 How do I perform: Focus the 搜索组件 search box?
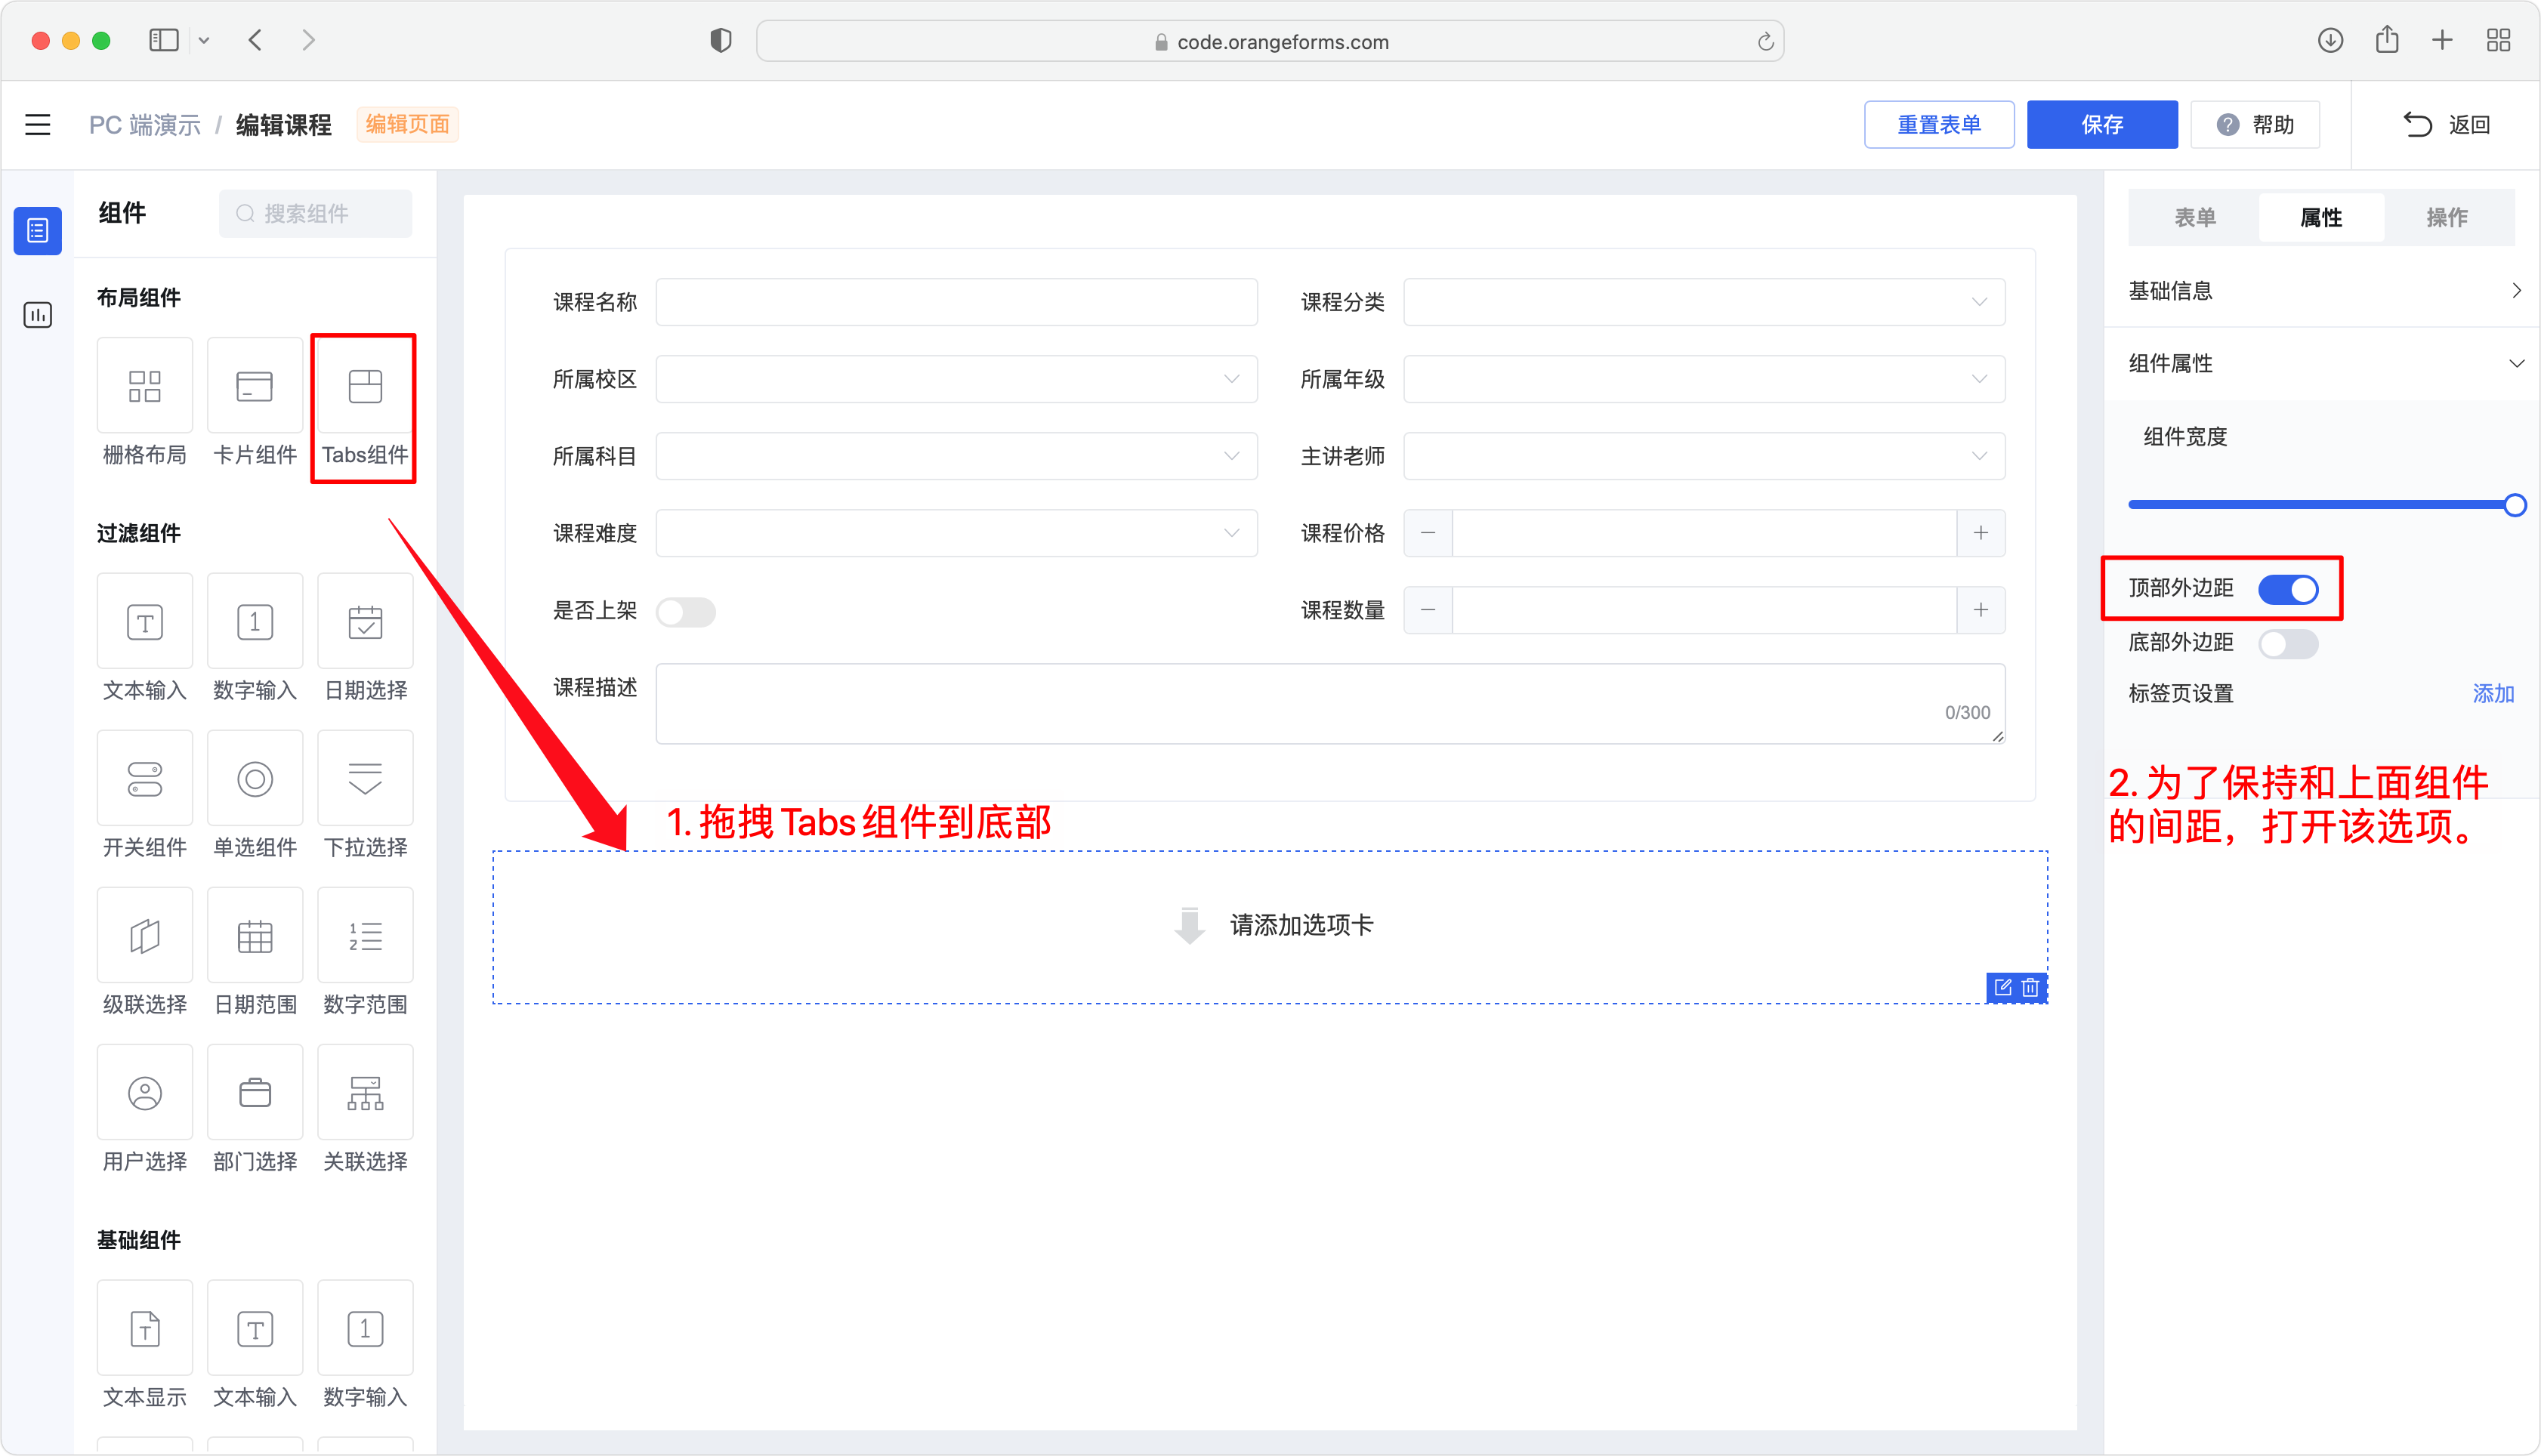315,214
